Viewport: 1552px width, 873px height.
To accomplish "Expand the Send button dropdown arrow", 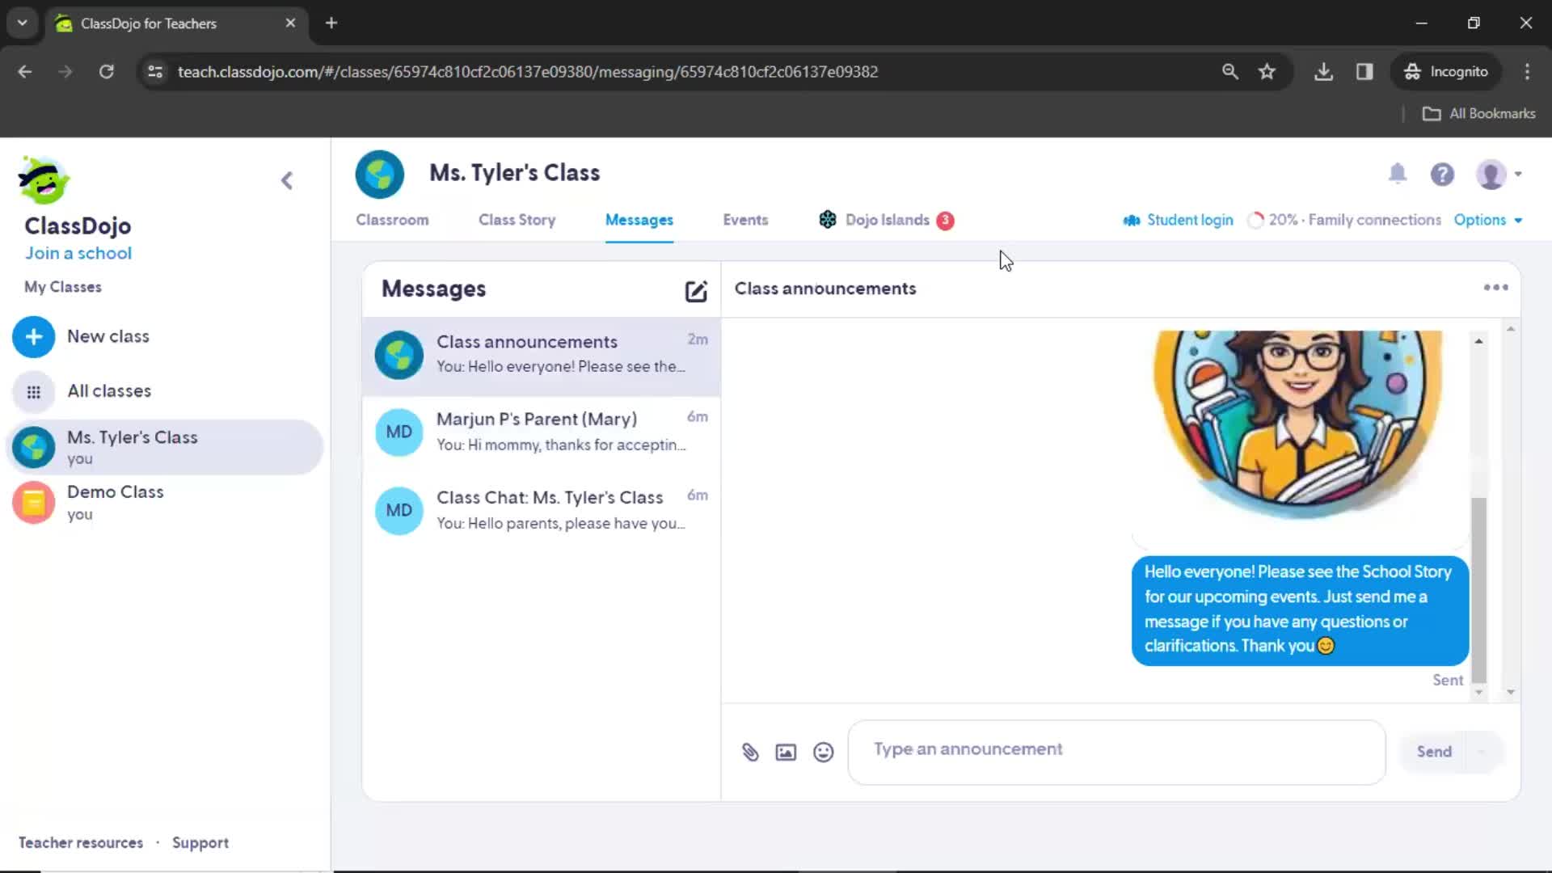I will click(1482, 752).
